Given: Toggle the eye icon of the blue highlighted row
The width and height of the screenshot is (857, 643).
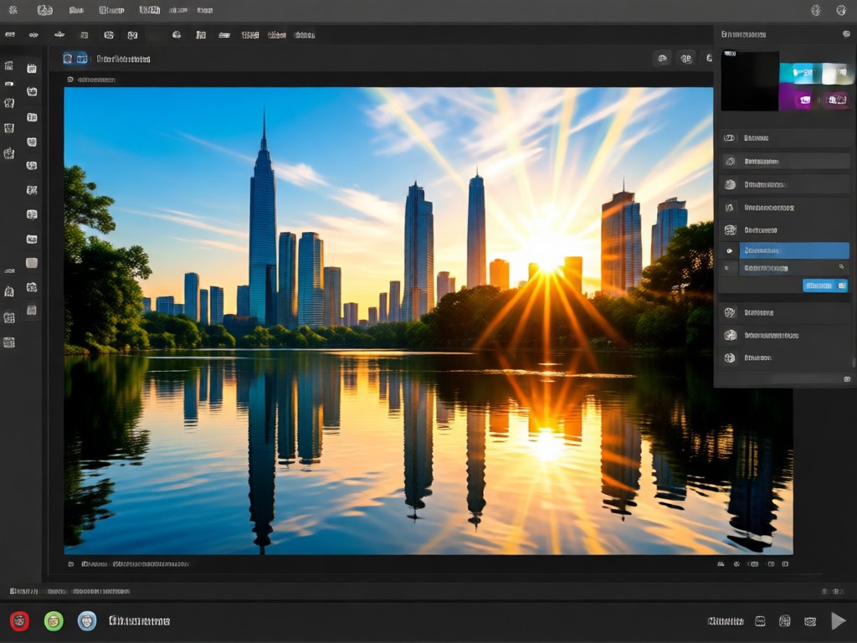Looking at the screenshot, I should coord(729,250).
